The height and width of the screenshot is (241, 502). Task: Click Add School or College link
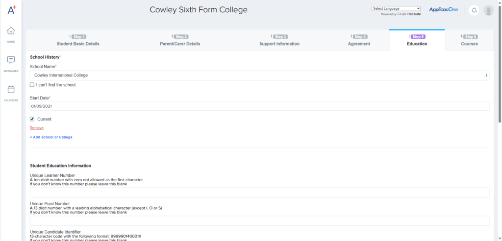[51, 137]
